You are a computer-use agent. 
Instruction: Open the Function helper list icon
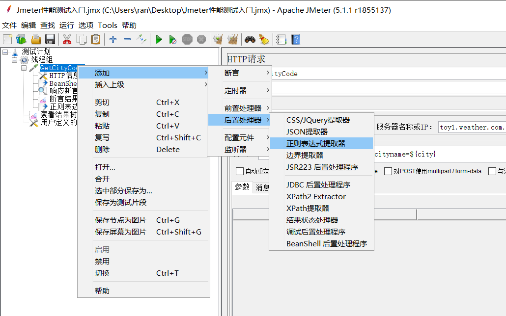tap(281, 39)
